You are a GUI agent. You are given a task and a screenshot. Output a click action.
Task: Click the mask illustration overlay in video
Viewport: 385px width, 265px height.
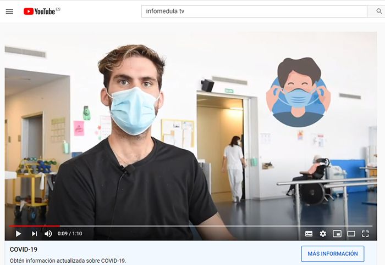point(298,92)
